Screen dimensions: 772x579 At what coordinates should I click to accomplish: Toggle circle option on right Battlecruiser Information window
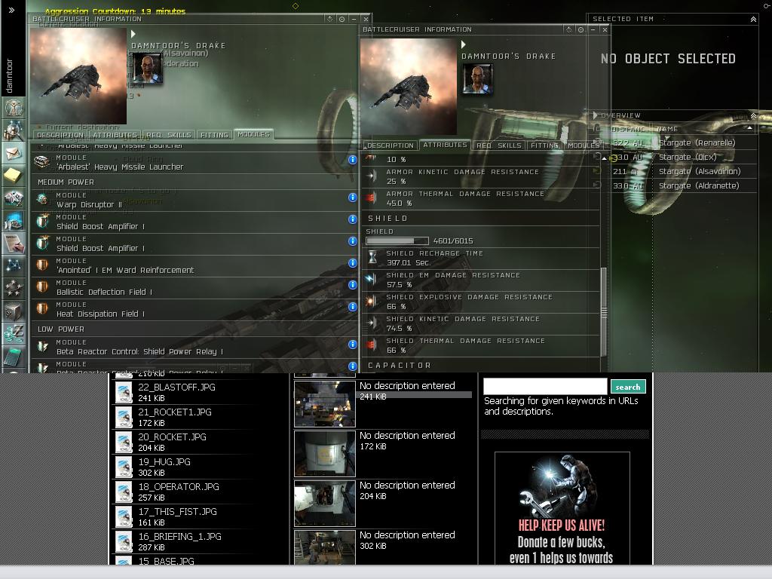[x=581, y=29]
